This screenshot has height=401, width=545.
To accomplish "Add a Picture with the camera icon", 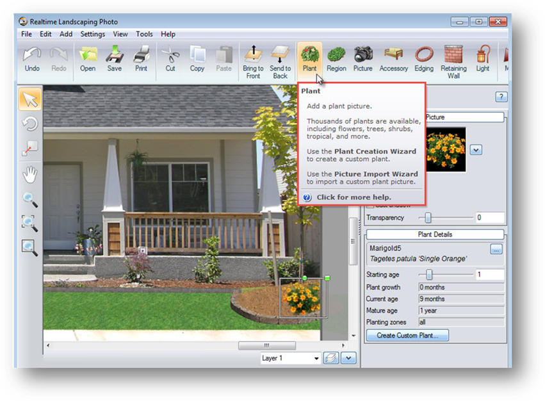I will point(363,59).
